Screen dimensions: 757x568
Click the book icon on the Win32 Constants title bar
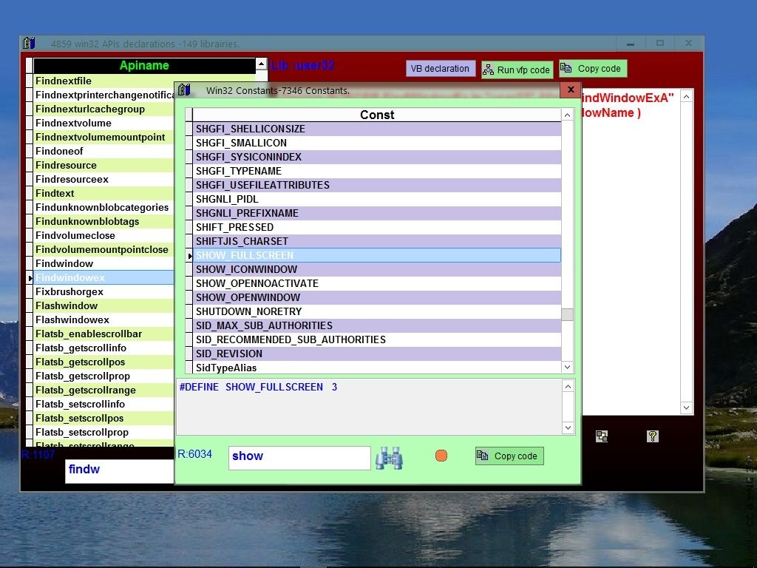click(x=185, y=89)
